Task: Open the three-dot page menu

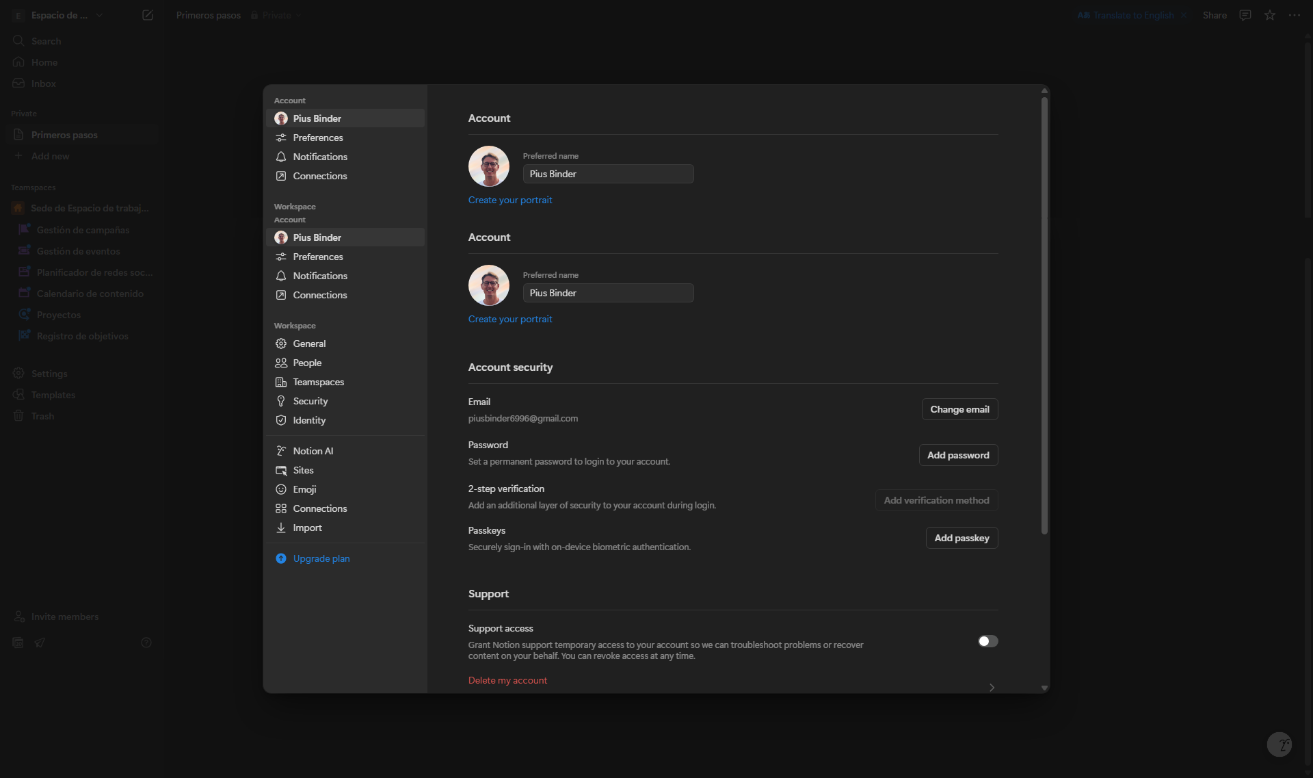Action: [1295, 15]
